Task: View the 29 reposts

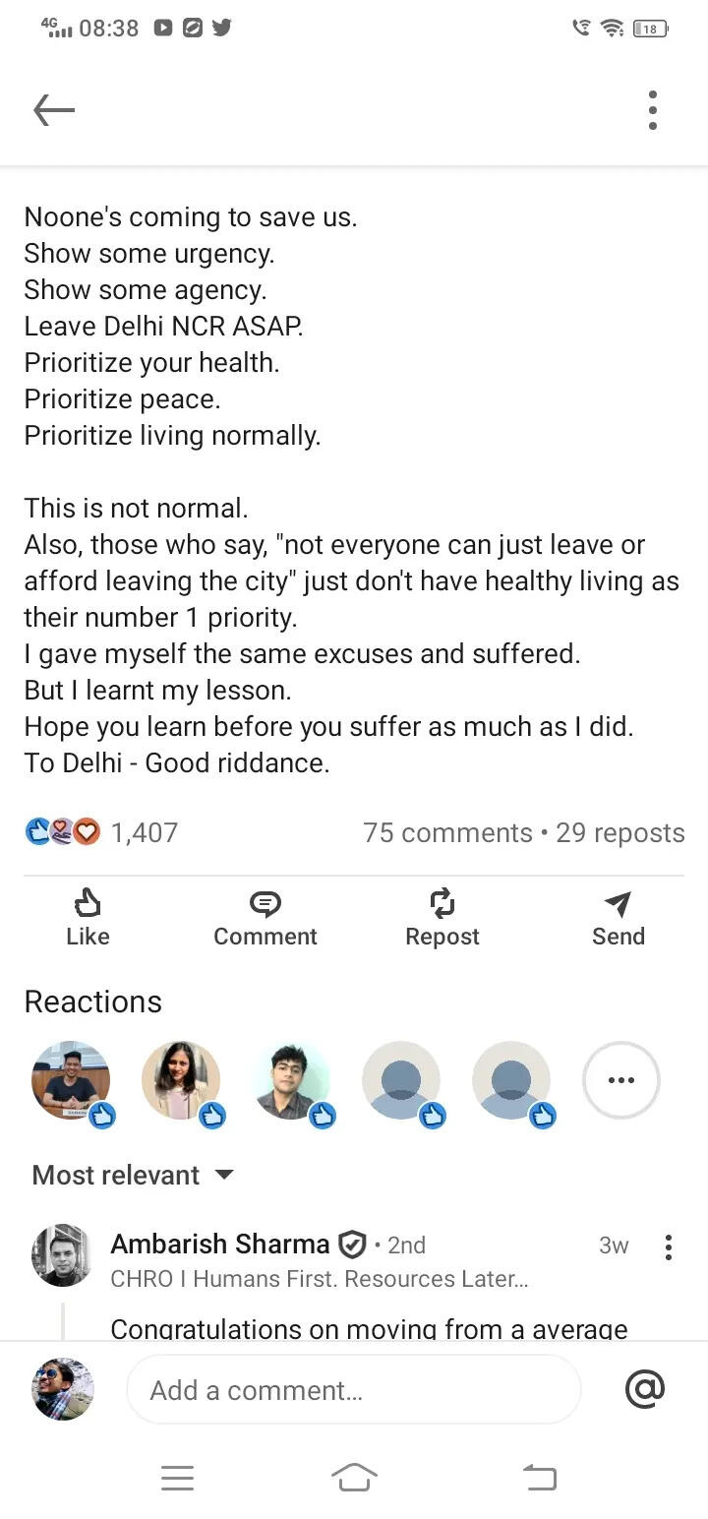Action: coord(620,832)
